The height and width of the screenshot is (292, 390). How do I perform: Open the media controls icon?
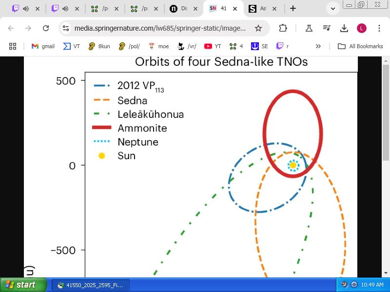coord(326,28)
